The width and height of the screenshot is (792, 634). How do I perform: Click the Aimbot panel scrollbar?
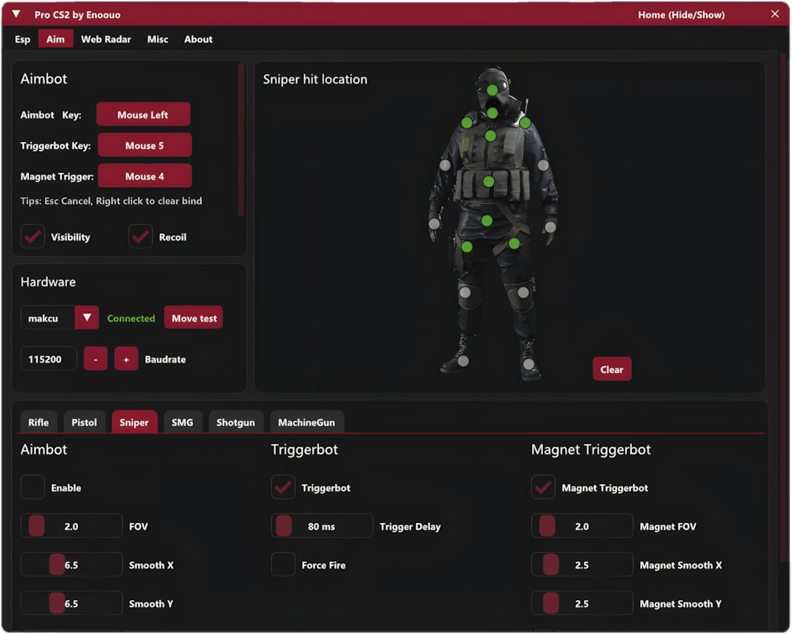coord(241,140)
